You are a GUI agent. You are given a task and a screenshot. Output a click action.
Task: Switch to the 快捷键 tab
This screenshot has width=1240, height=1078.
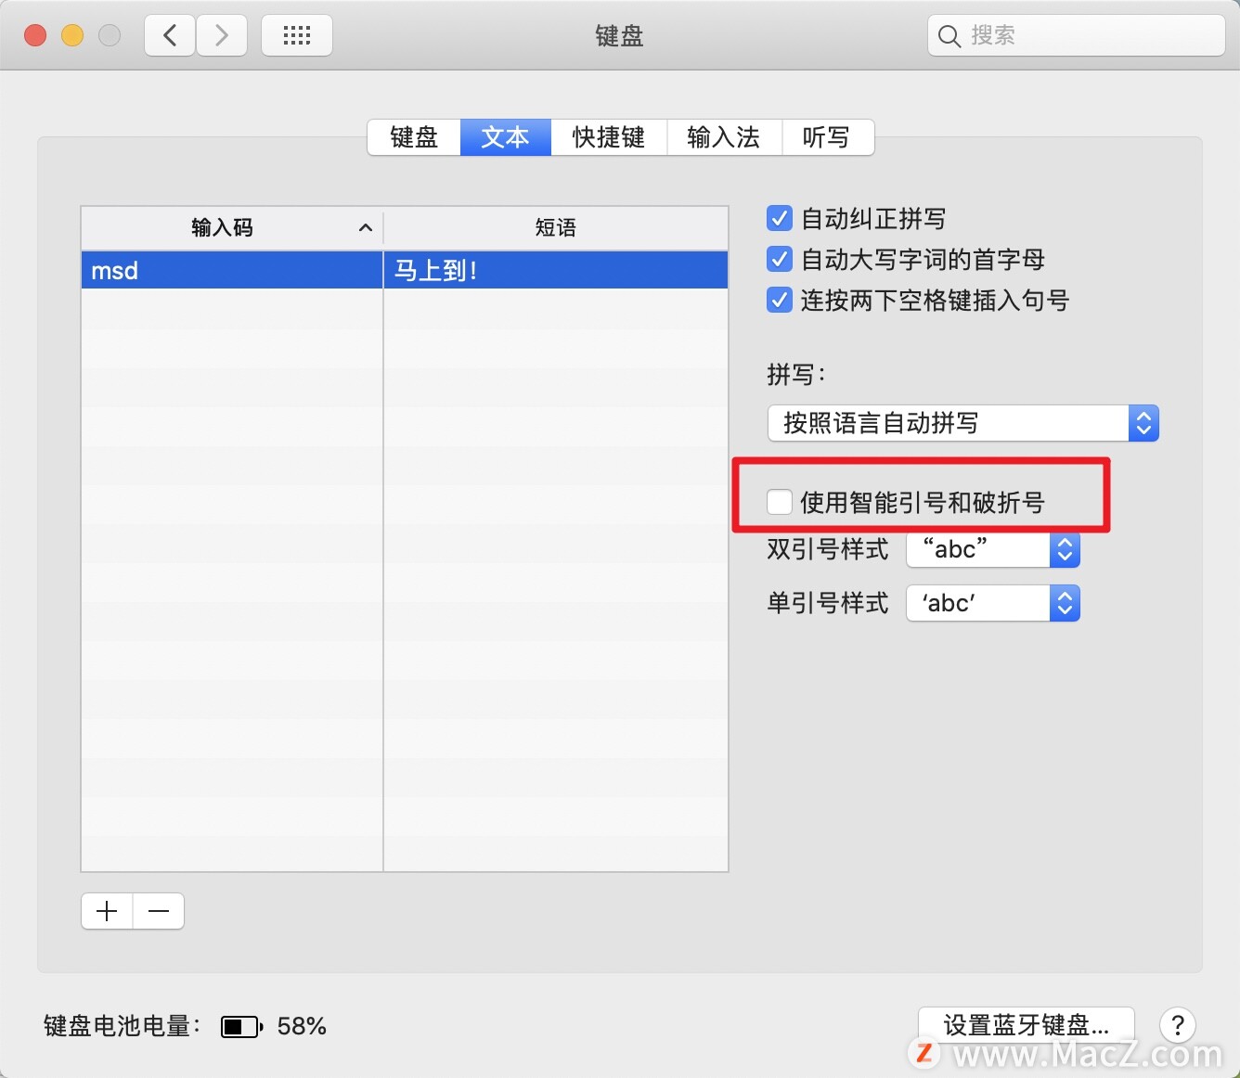609,137
